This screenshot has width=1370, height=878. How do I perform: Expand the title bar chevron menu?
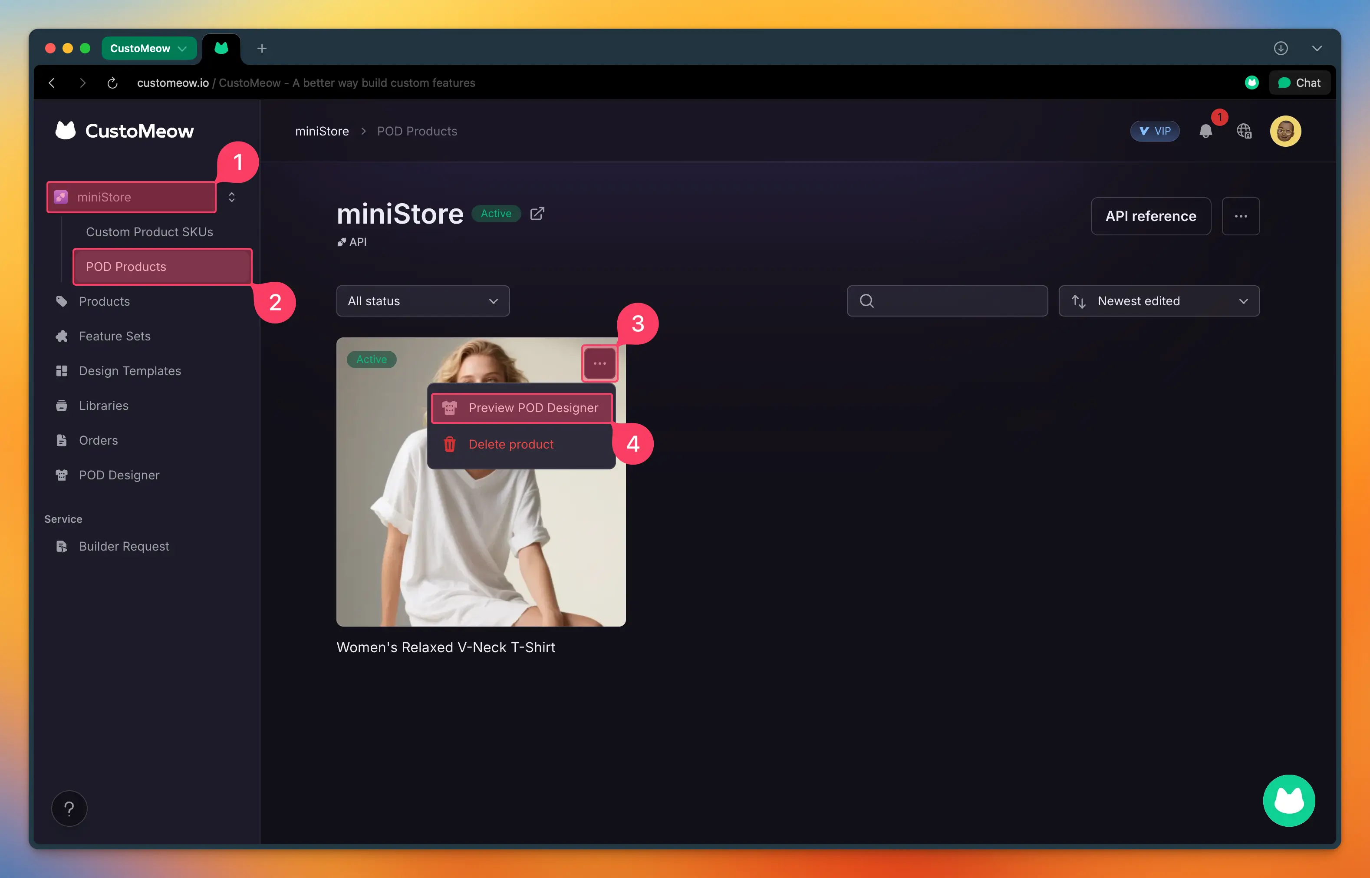click(1317, 49)
